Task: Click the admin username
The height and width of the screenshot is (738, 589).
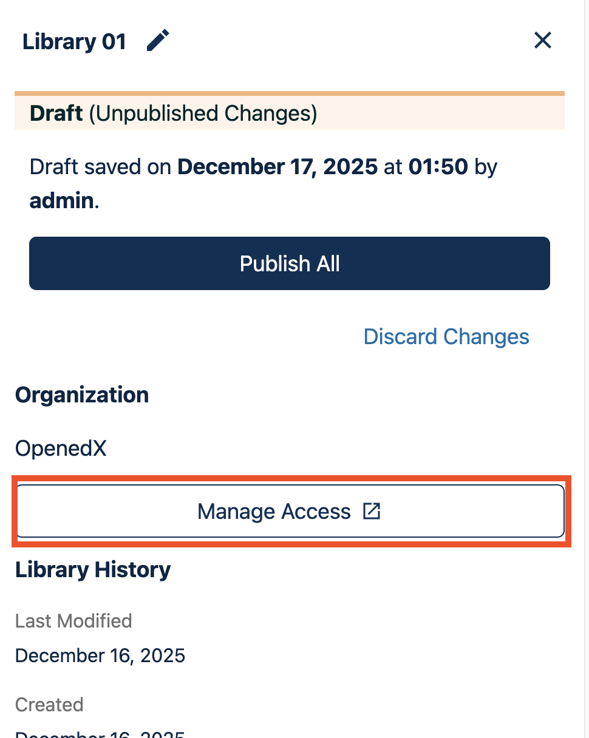Action: click(x=62, y=200)
